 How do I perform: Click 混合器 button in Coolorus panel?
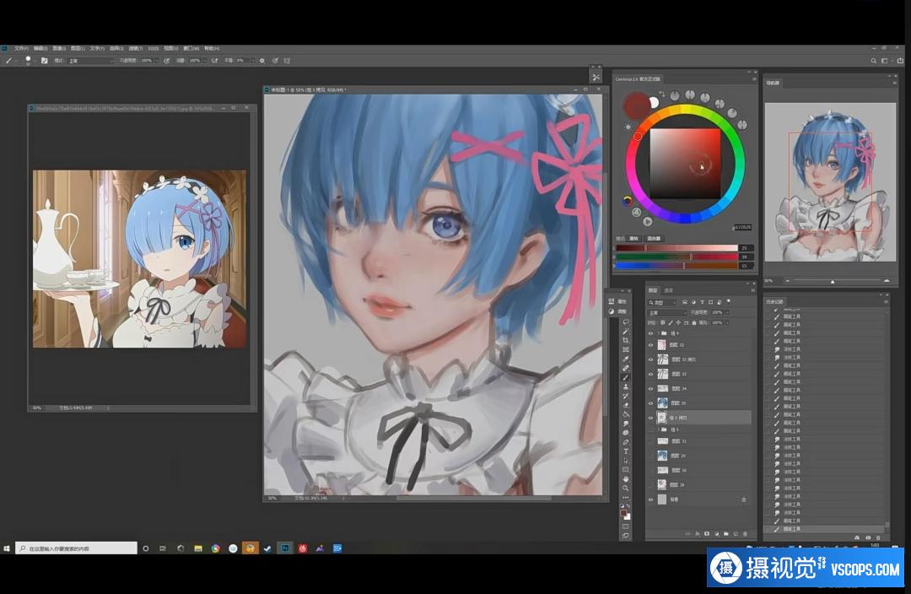click(x=654, y=238)
